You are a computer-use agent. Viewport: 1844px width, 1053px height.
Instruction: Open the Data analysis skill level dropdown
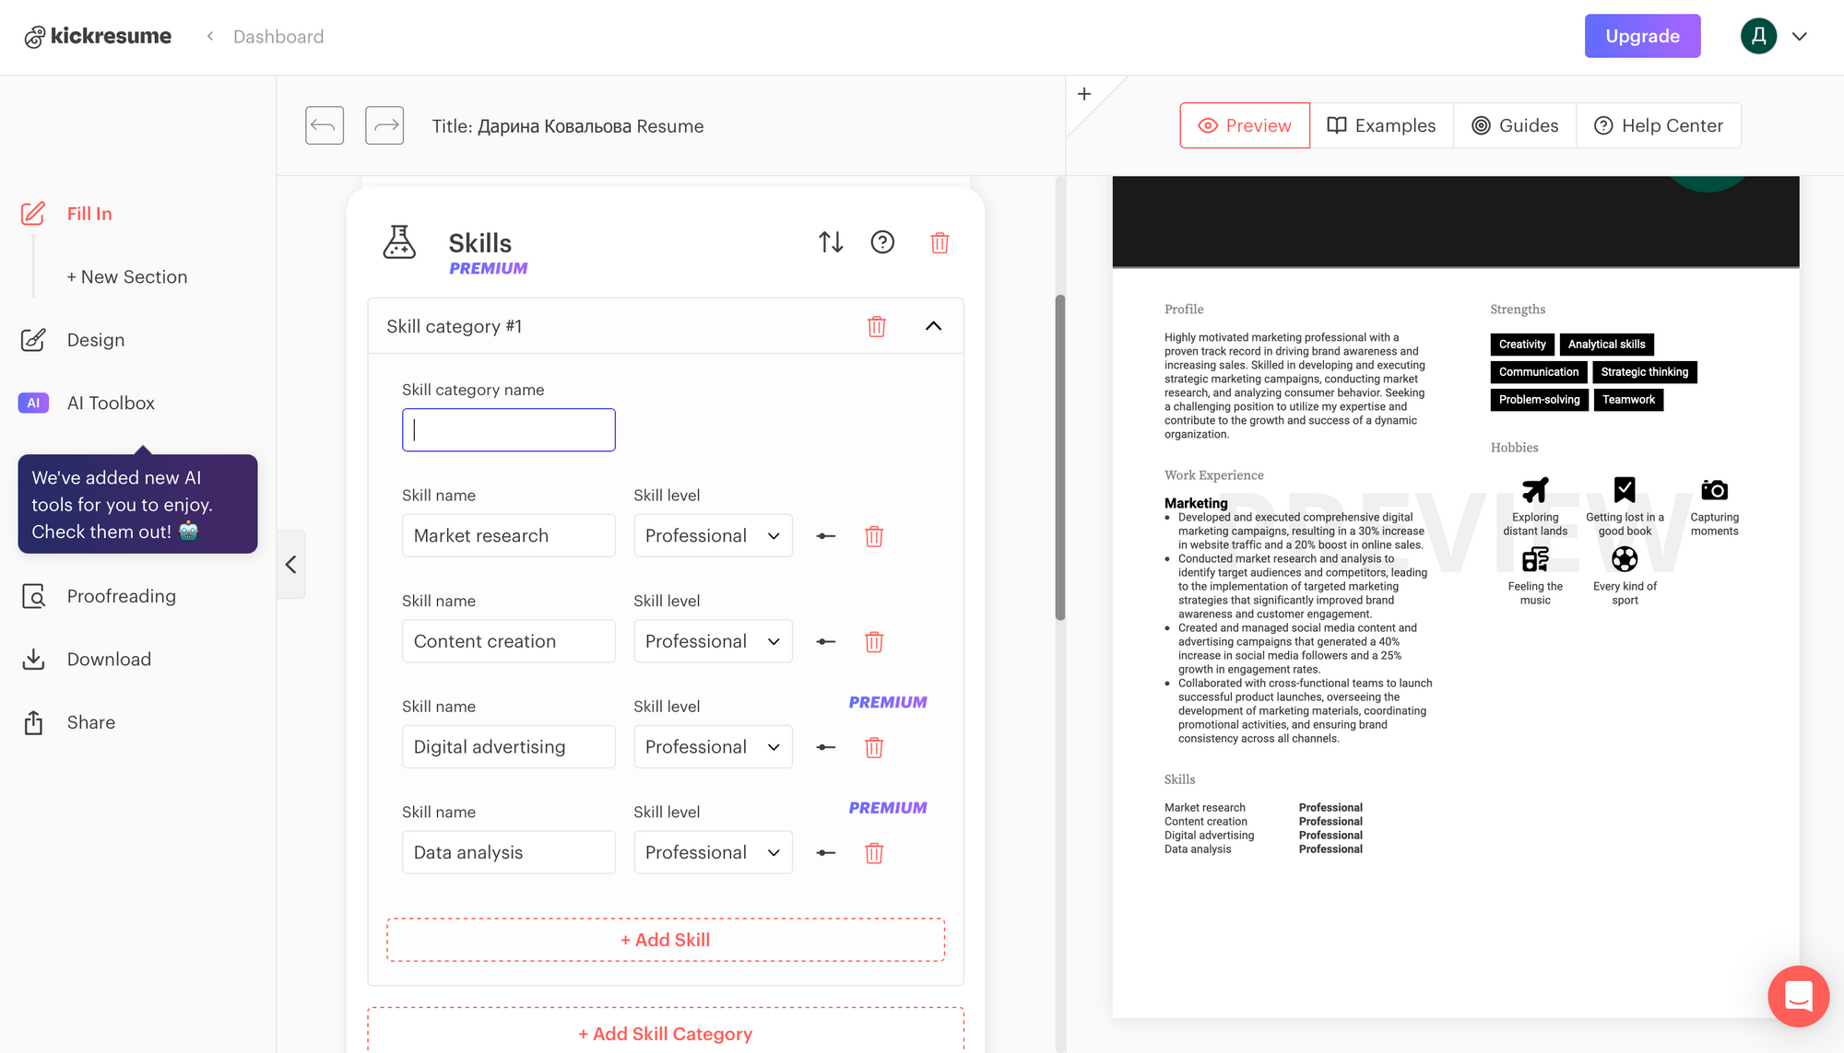click(x=713, y=853)
